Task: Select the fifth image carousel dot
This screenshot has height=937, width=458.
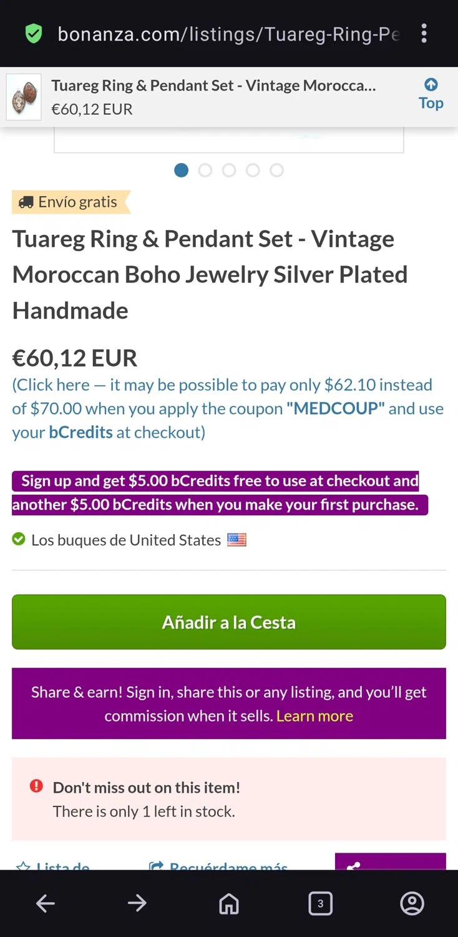Action: point(276,170)
